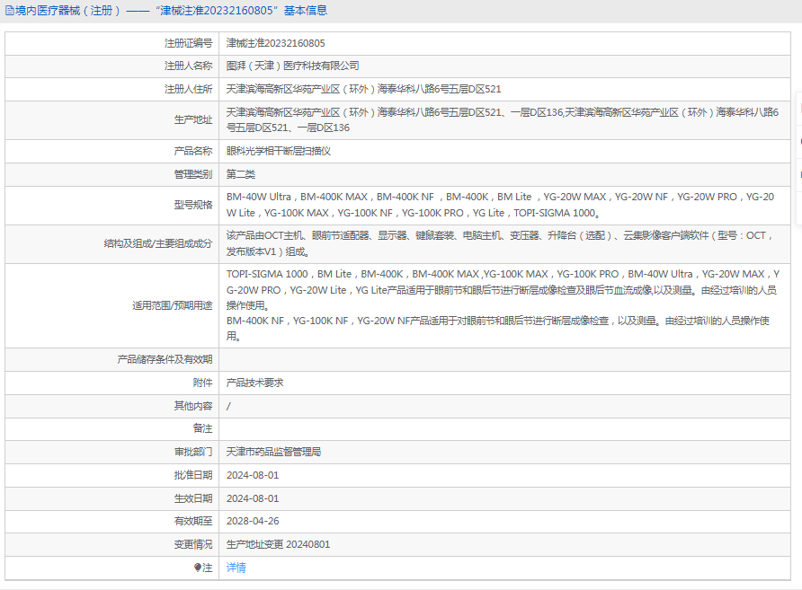The height and width of the screenshot is (590, 802).
Task: Click the 备注 row label
Action: tap(202, 428)
